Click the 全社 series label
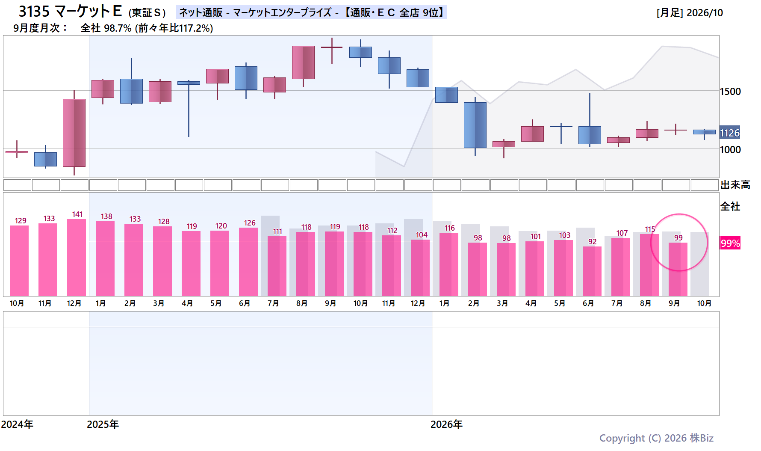The height and width of the screenshot is (451, 761). click(730, 206)
